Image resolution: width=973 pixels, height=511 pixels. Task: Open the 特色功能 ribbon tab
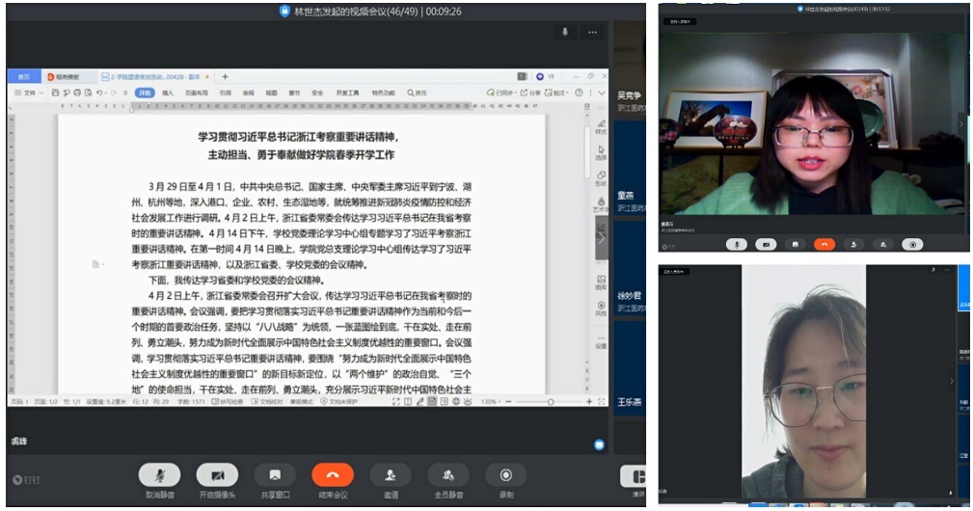383,93
